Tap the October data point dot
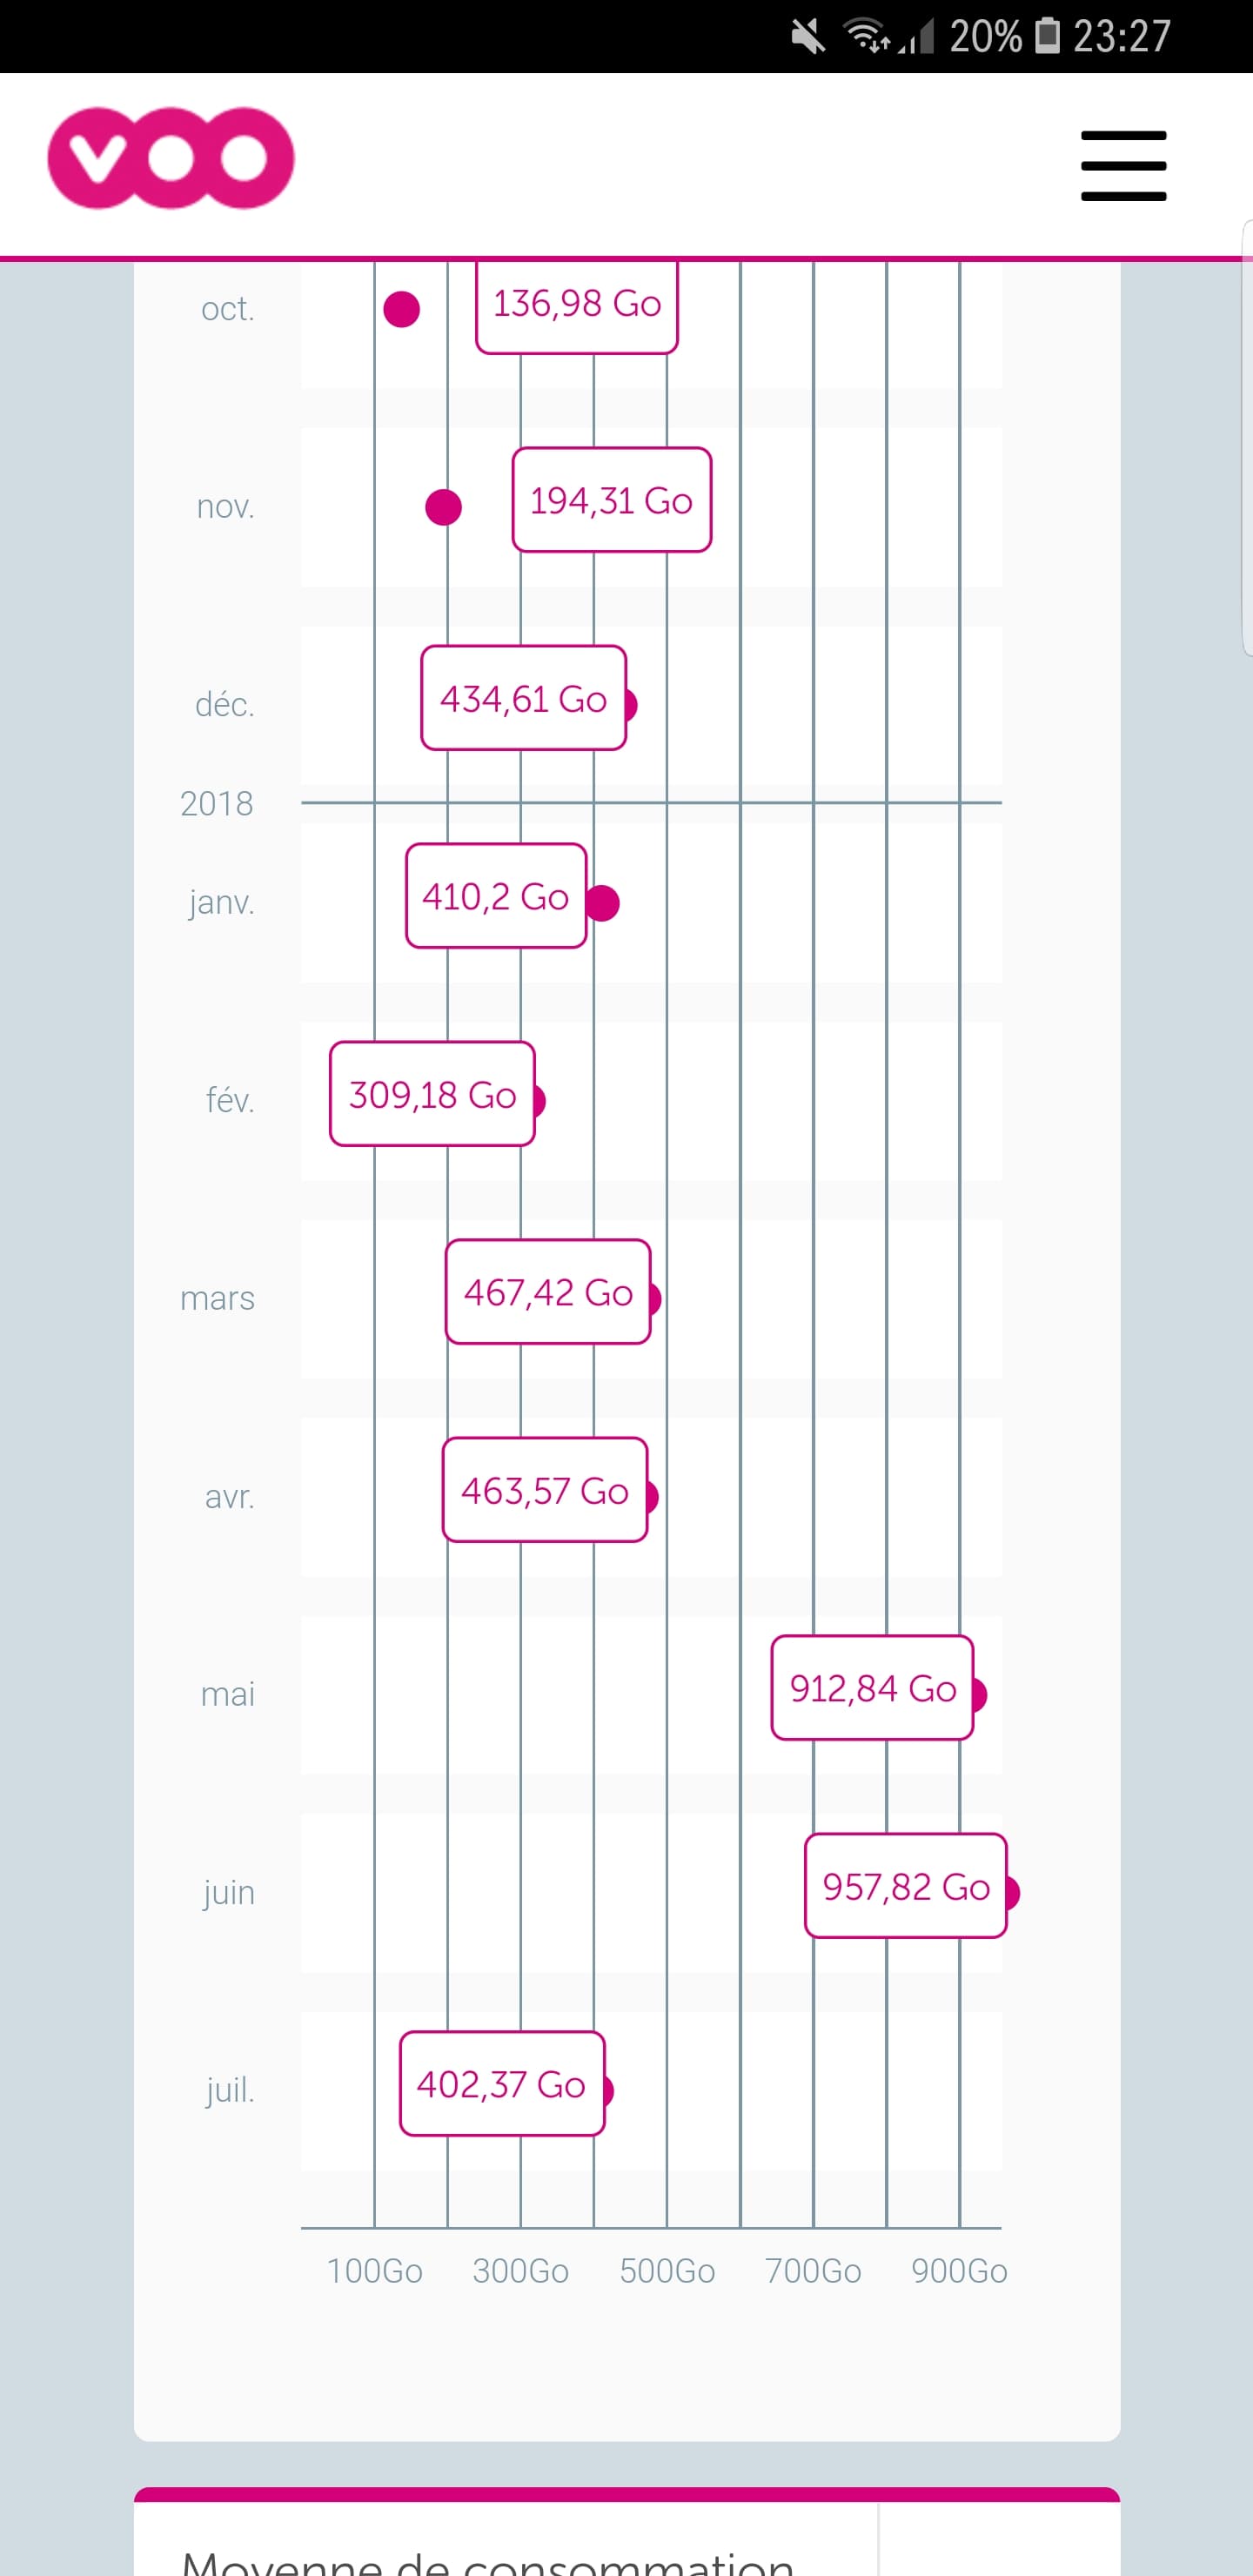 (402, 309)
